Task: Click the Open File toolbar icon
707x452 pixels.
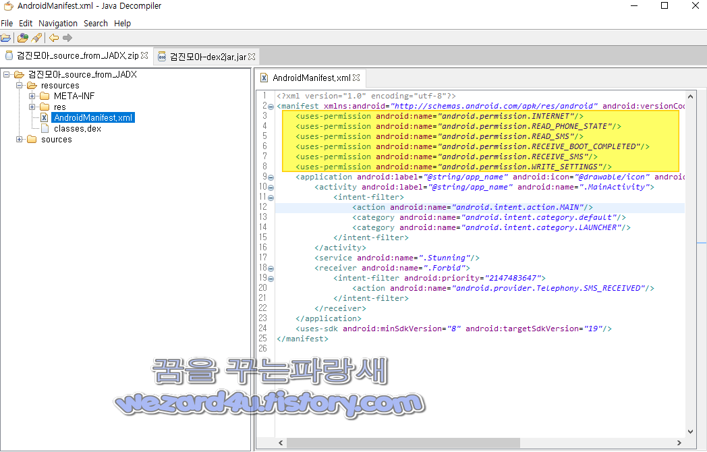Action: [x=7, y=38]
